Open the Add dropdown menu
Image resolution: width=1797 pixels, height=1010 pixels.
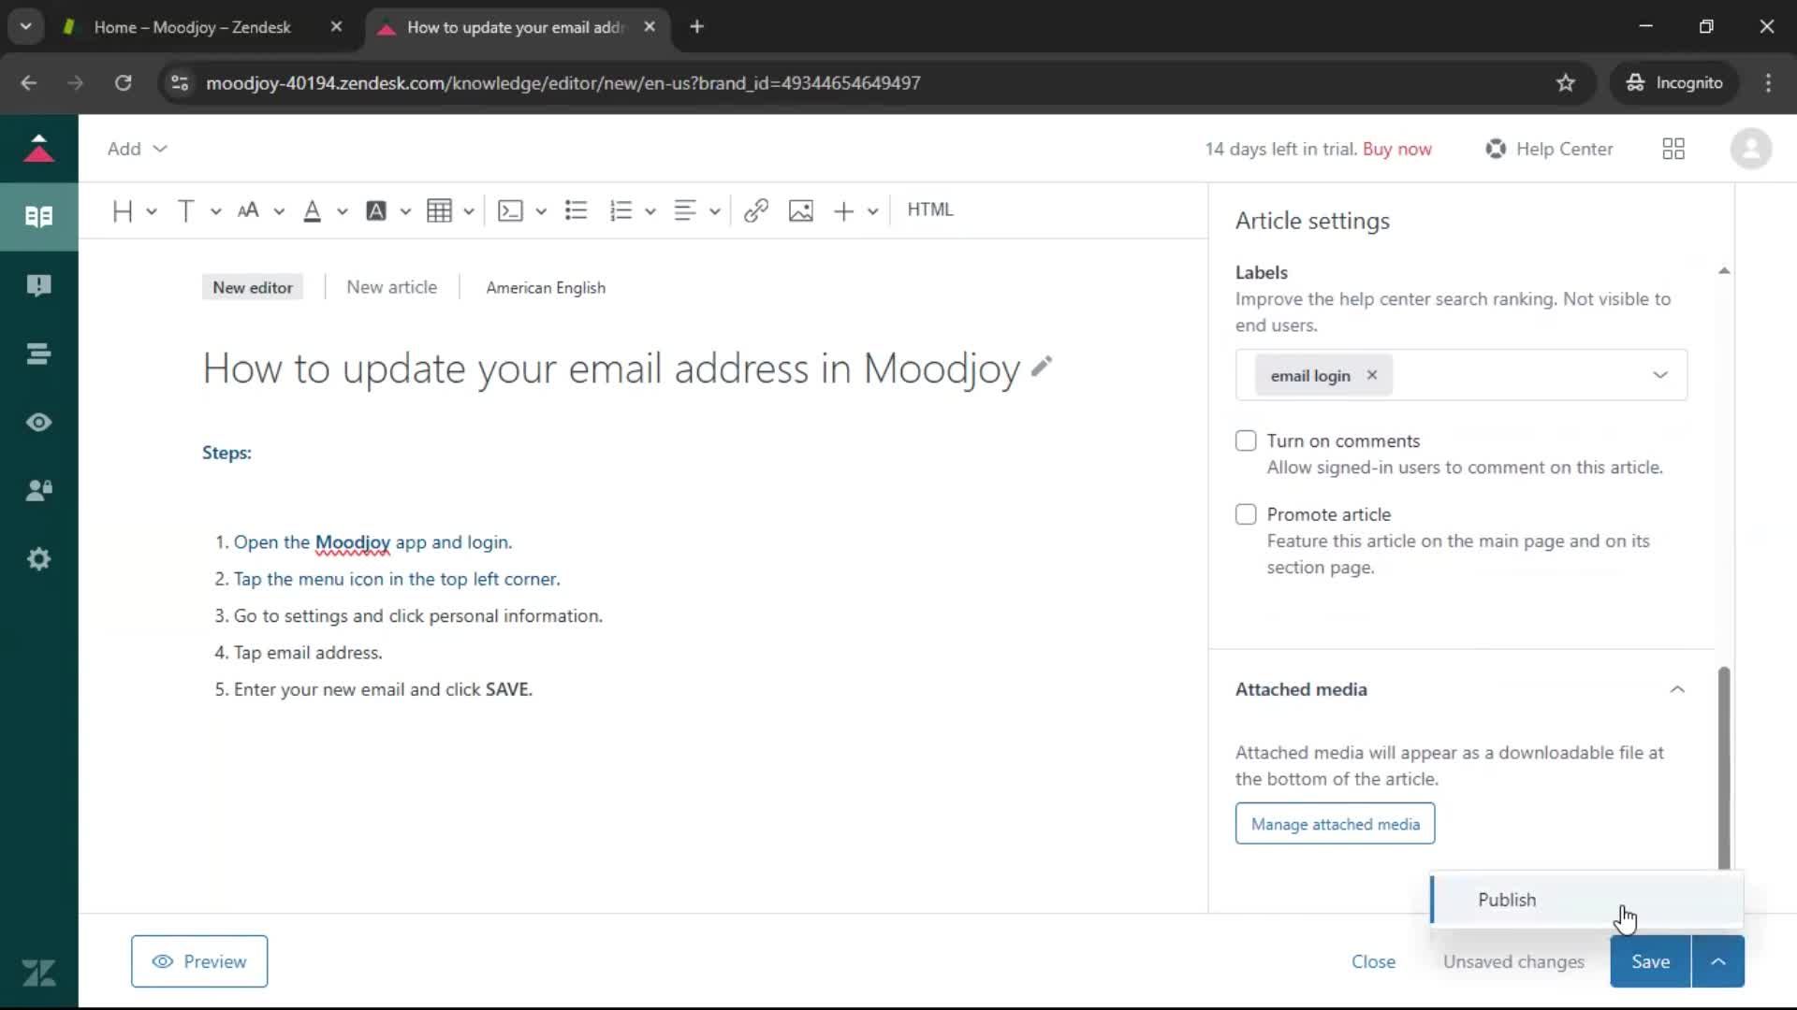tap(137, 149)
